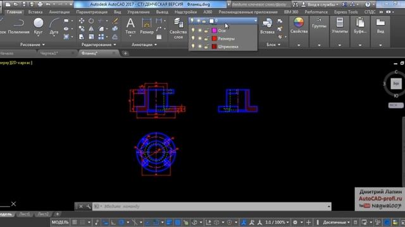The width and height of the screenshot is (405, 227).
Task: Select the Mirror tool in Редактирование
Action: tap(91, 29)
